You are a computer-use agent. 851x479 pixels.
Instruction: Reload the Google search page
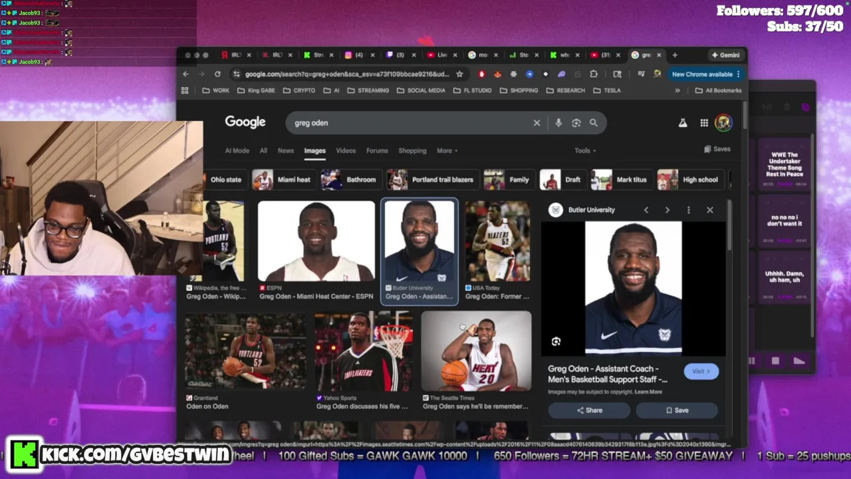coord(217,74)
